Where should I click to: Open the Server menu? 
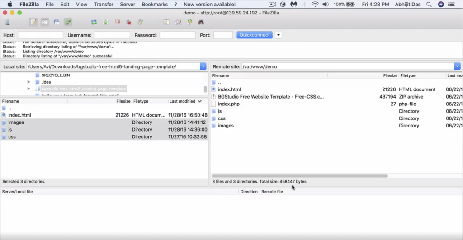pos(128,5)
